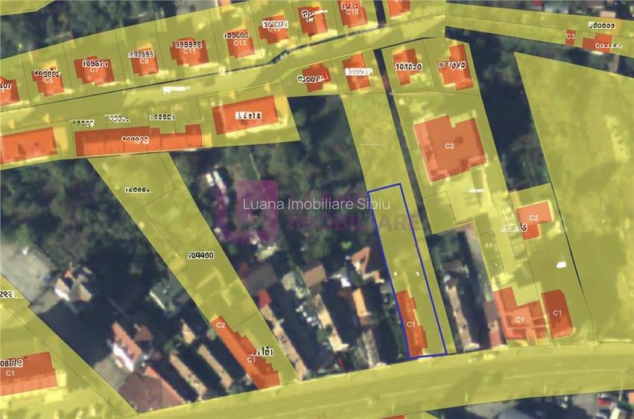Click C1 building inside blue-outlined parcel
This screenshot has height=419, width=634.
(411, 324)
